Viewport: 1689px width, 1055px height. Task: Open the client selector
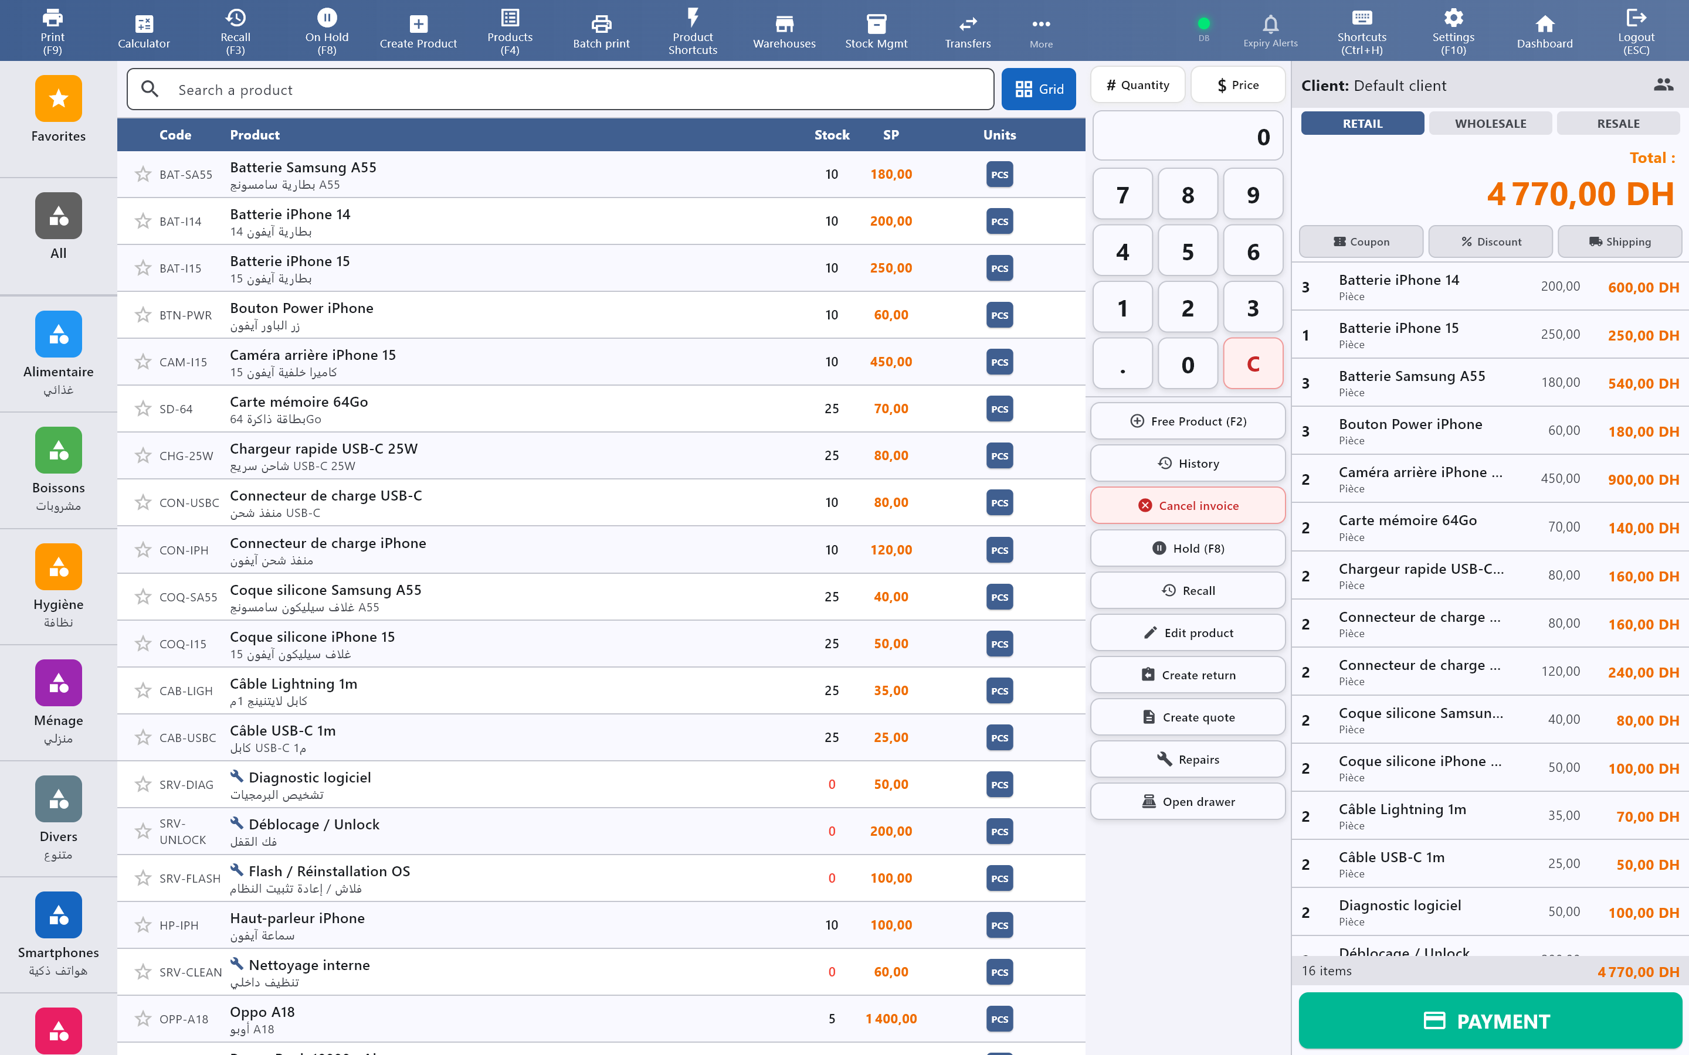(1664, 84)
